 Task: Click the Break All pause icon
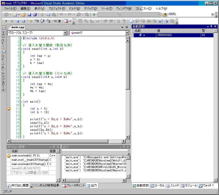point(12,21)
